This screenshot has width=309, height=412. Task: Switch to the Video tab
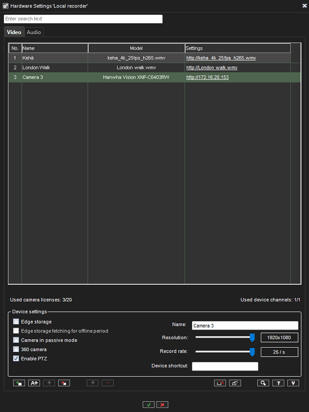coord(14,32)
